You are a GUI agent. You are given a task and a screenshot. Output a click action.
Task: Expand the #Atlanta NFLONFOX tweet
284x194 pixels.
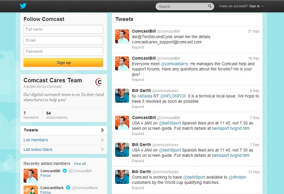pos(138,107)
